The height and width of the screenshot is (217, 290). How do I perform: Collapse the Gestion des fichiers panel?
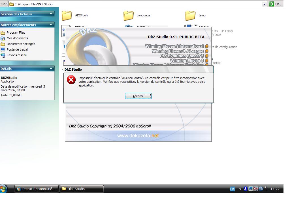click(51, 14)
